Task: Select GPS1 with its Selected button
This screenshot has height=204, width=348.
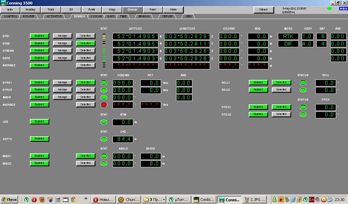Action: [x=86, y=36]
